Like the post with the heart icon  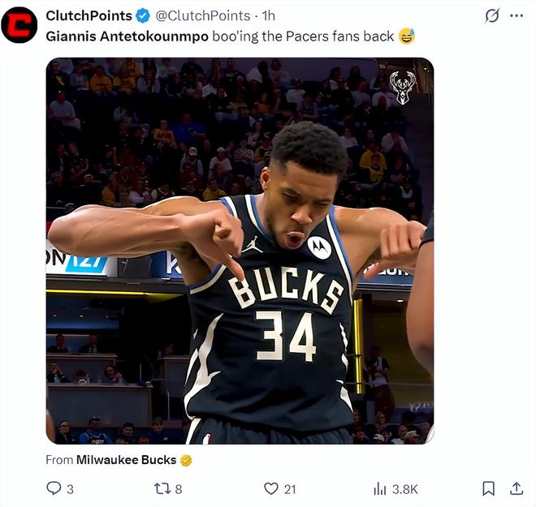271,488
